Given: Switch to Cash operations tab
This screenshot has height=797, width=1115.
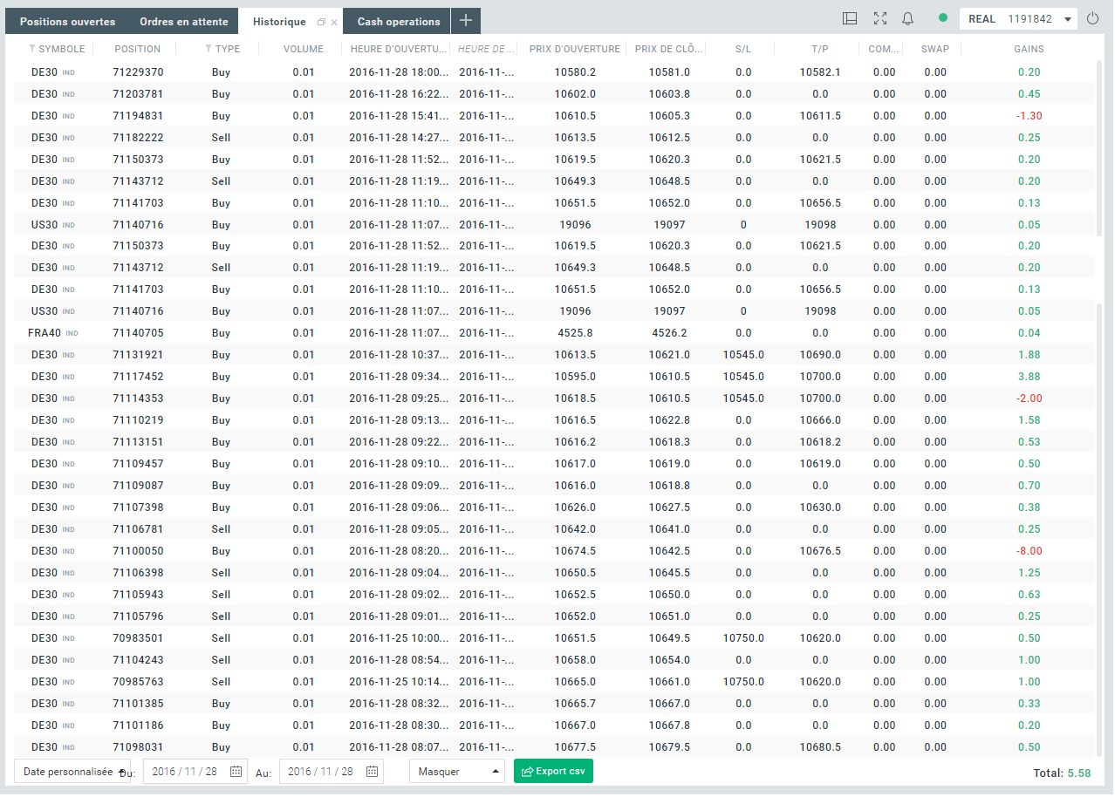Looking at the screenshot, I should click(x=399, y=22).
